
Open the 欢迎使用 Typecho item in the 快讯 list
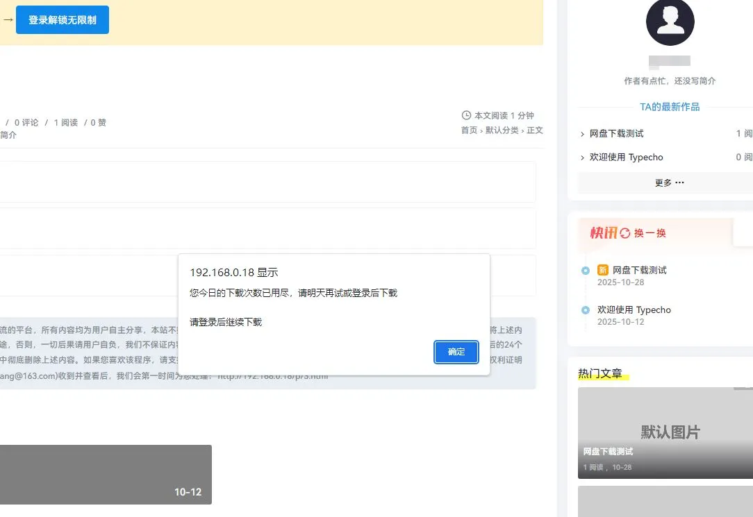pyautogui.click(x=634, y=310)
